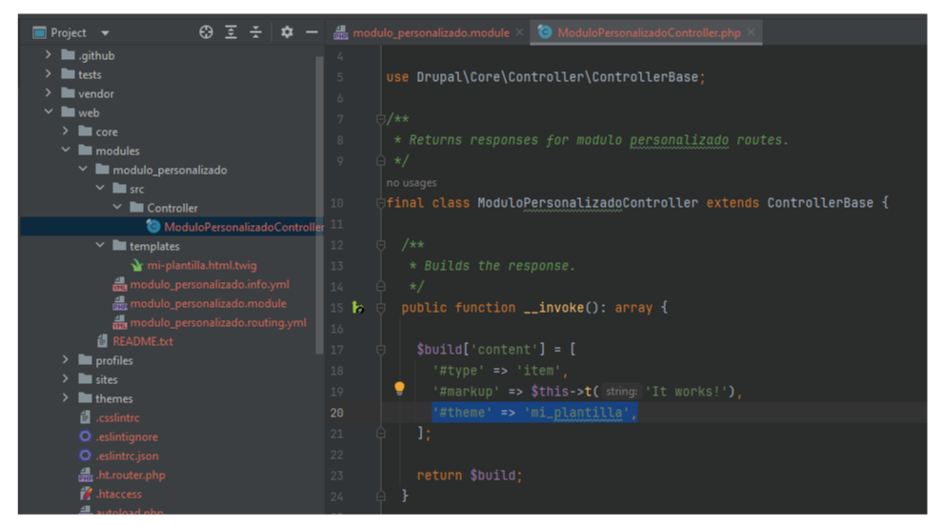Click the Collapse All toolbar icon
The height and width of the screenshot is (527, 943).
pos(255,32)
